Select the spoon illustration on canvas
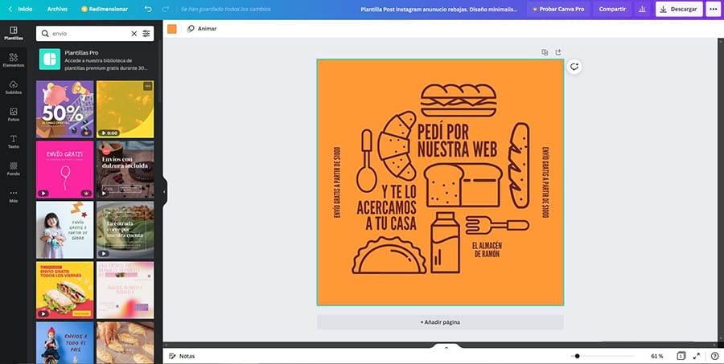 pos(367,161)
